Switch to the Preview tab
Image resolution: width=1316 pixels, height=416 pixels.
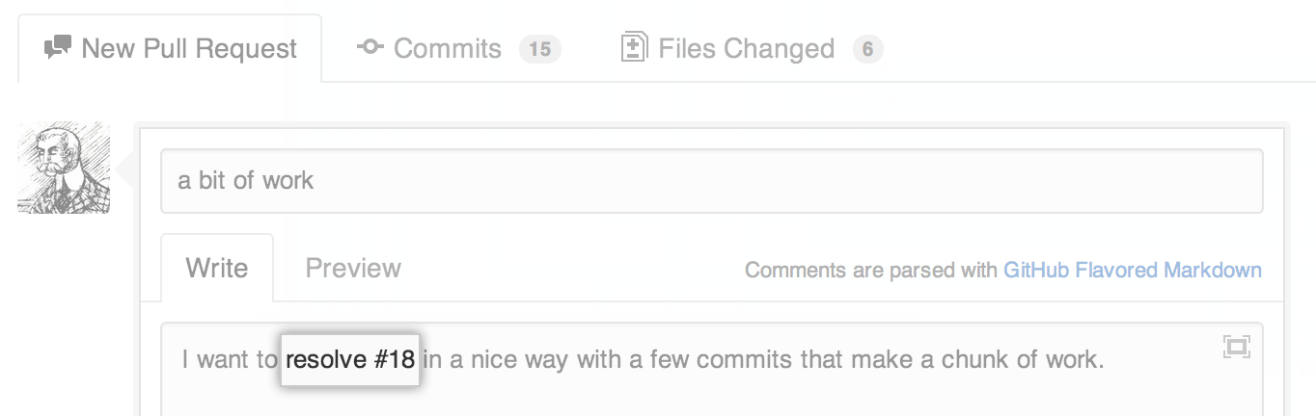[x=353, y=268]
